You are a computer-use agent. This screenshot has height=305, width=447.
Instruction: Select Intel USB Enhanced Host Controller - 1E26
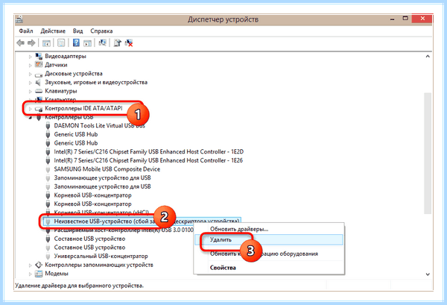coord(148,160)
